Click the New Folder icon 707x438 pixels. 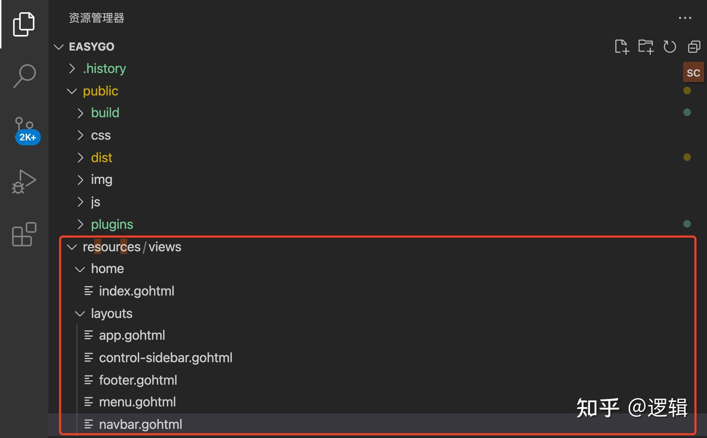click(646, 47)
